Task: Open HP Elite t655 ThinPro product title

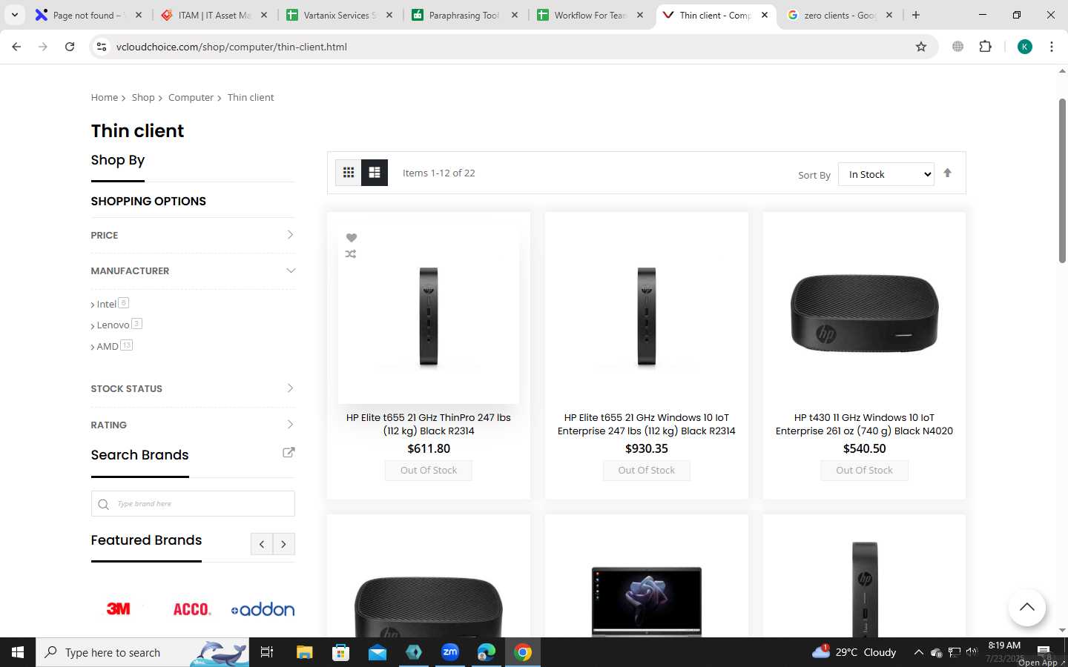Action: pyautogui.click(x=429, y=424)
